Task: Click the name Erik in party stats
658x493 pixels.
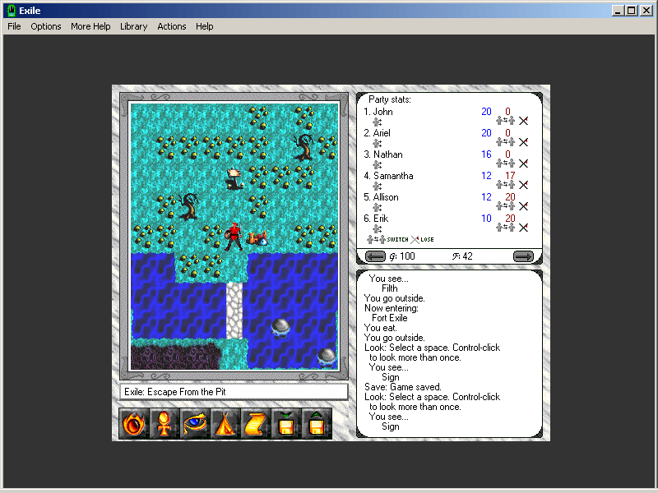Action: (381, 219)
